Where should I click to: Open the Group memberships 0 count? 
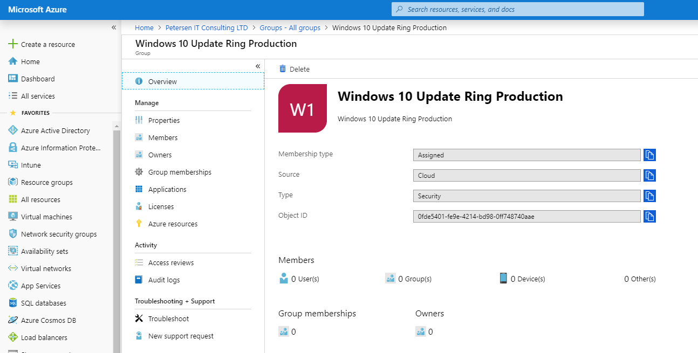tap(288, 331)
